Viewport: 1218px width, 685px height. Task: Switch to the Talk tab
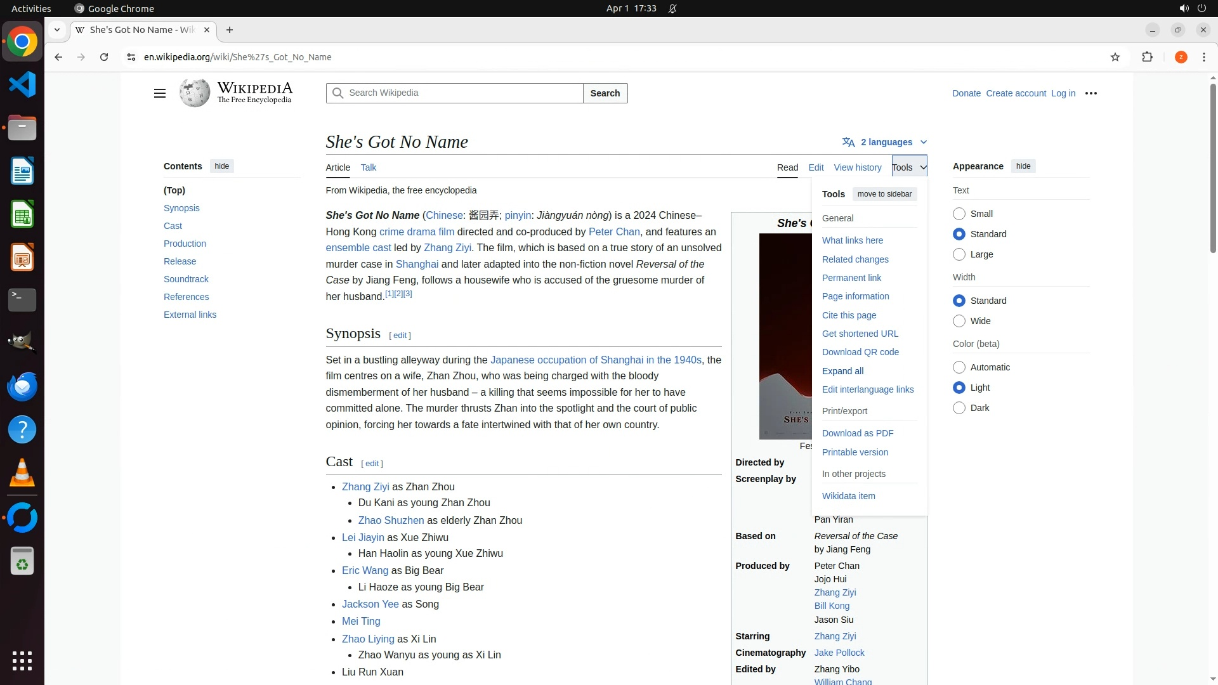coord(368,167)
